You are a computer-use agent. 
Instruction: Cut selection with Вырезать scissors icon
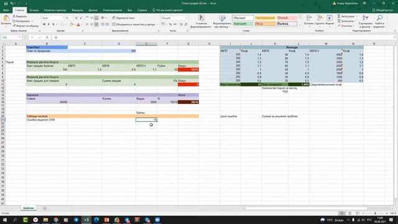(x=20, y=16)
